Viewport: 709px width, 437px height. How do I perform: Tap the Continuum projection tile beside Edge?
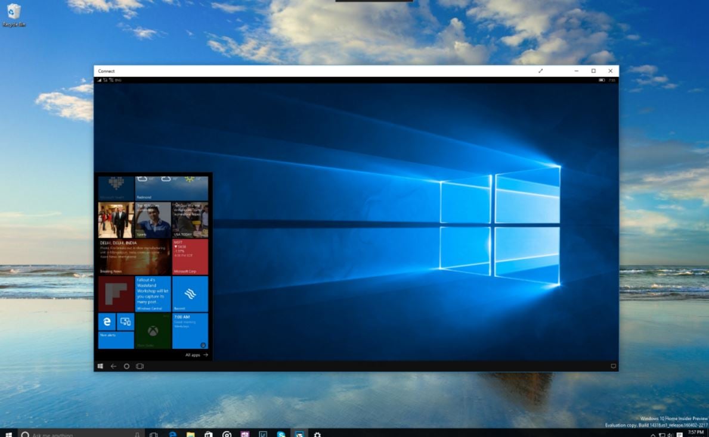point(125,320)
